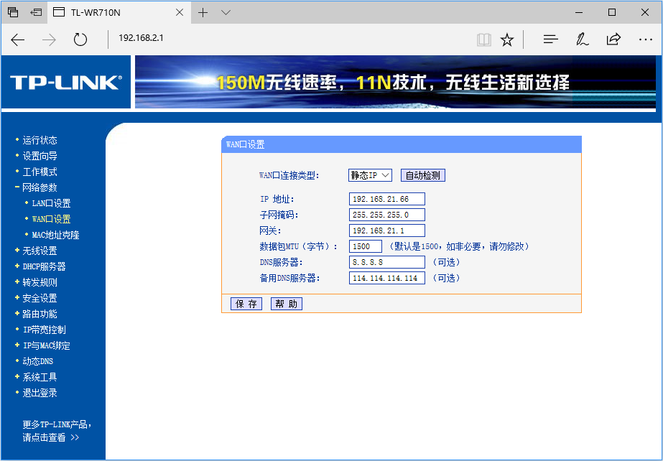The image size is (663, 461).
Task: Open the reading view book icon
Action: pyautogui.click(x=483, y=40)
